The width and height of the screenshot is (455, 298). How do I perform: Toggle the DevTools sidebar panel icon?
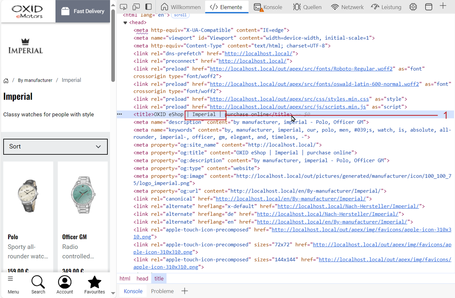(149, 7)
